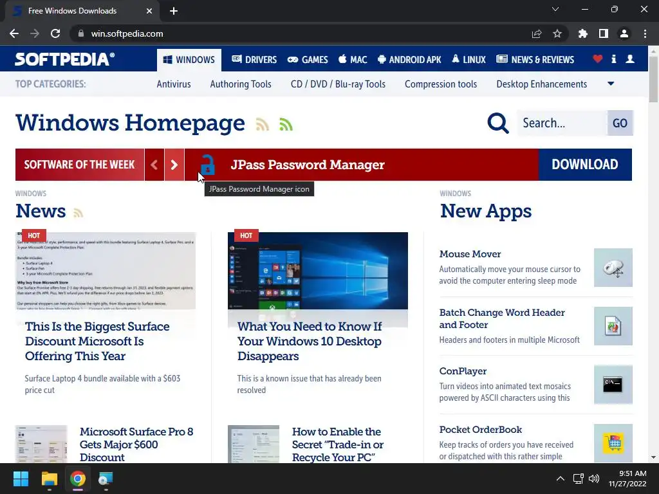Image resolution: width=659 pixels, height=494 pixels.
Task: Open the Mac section
Action: point(353,60)
